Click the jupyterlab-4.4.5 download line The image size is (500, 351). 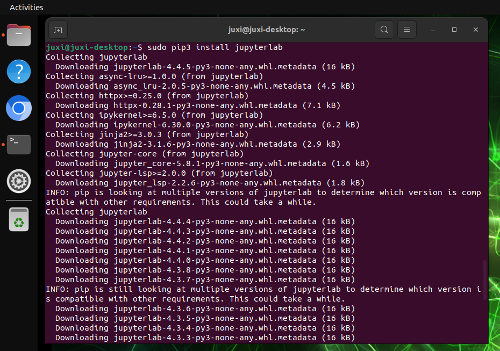[x=205, y=67]
